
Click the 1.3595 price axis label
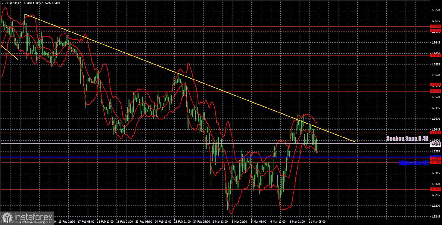point(436,64)
